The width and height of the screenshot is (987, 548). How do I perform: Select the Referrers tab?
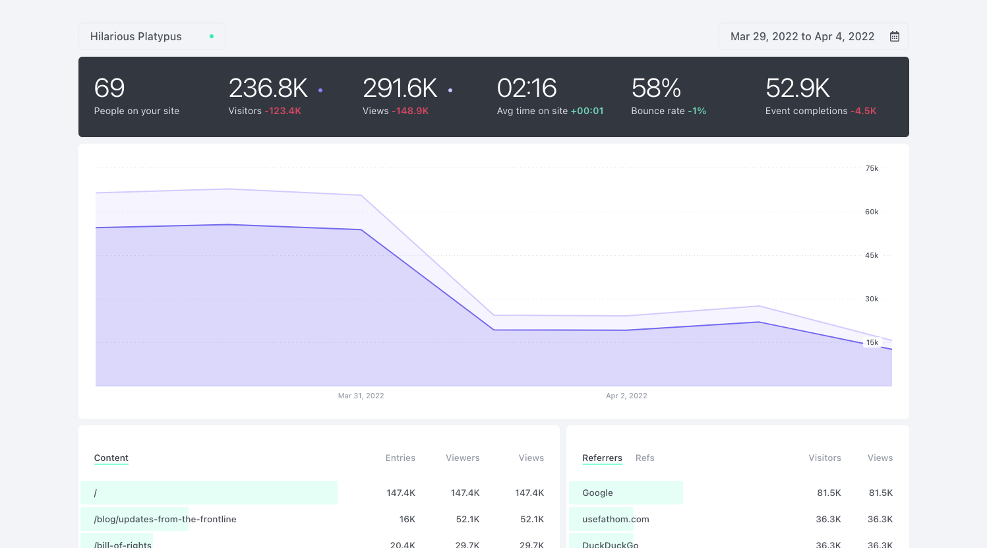coord(602,458)
